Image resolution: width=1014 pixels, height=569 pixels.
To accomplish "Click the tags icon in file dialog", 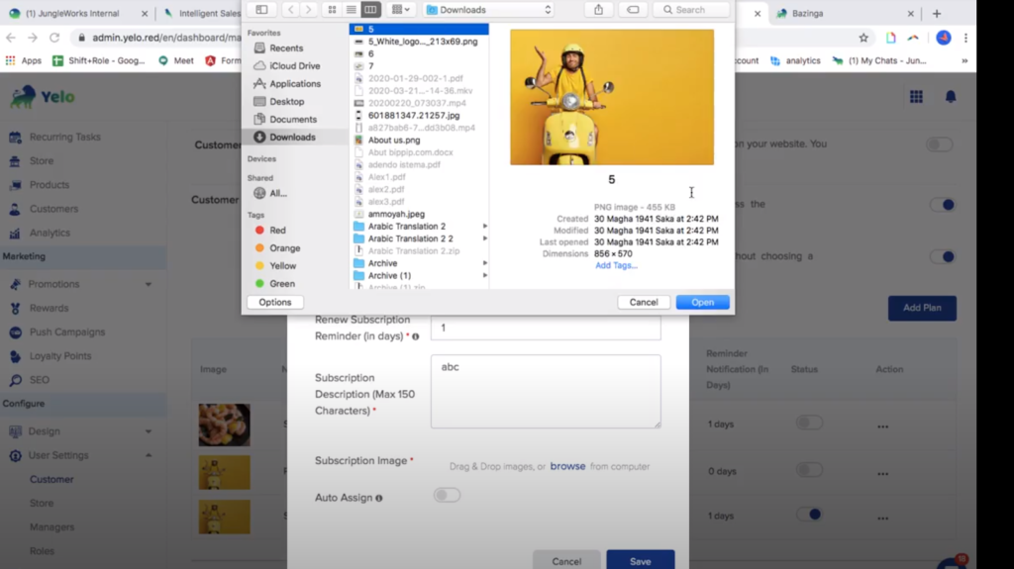I will pyautogui.click(x=633, y=10).
